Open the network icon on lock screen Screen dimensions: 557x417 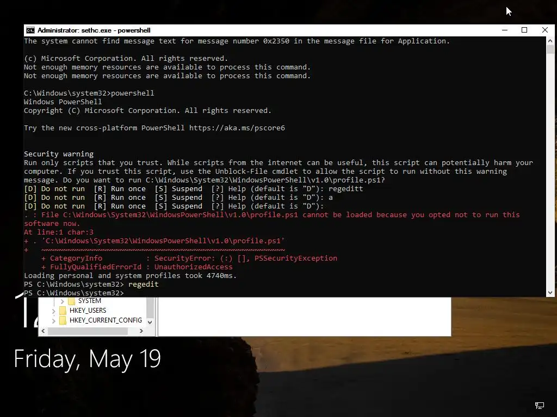click(539, 405)
